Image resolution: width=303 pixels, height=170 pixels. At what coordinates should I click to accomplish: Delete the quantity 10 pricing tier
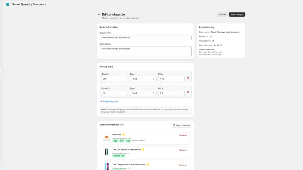tap(188, 92)
